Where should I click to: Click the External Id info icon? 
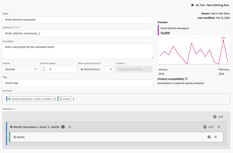pos(16,27)
